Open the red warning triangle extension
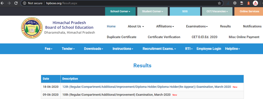Viewport: 263px width, 99px height. [255, 3]
